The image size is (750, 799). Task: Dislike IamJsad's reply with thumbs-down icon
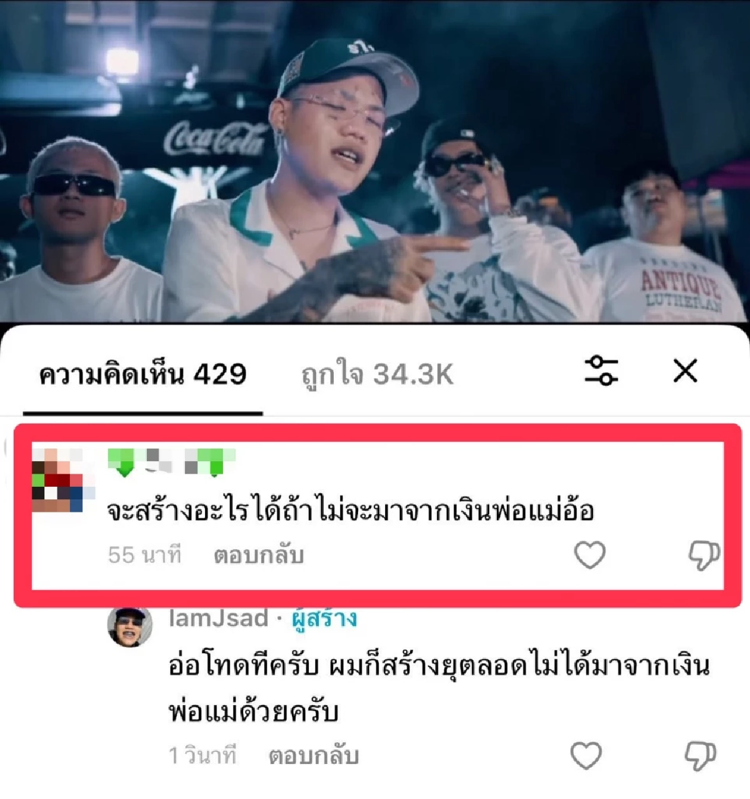point(701,756)
